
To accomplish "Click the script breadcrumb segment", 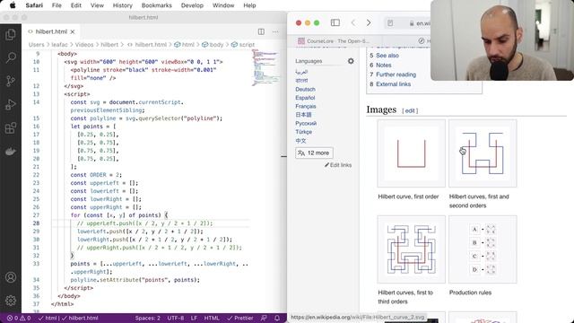I will click(243, 45).
